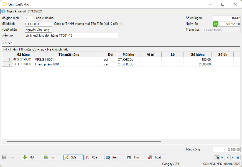Jump to the first record with navigation arrow
Image resolution: width=242 pixels, height=167 pixels.
pos(222,157)
